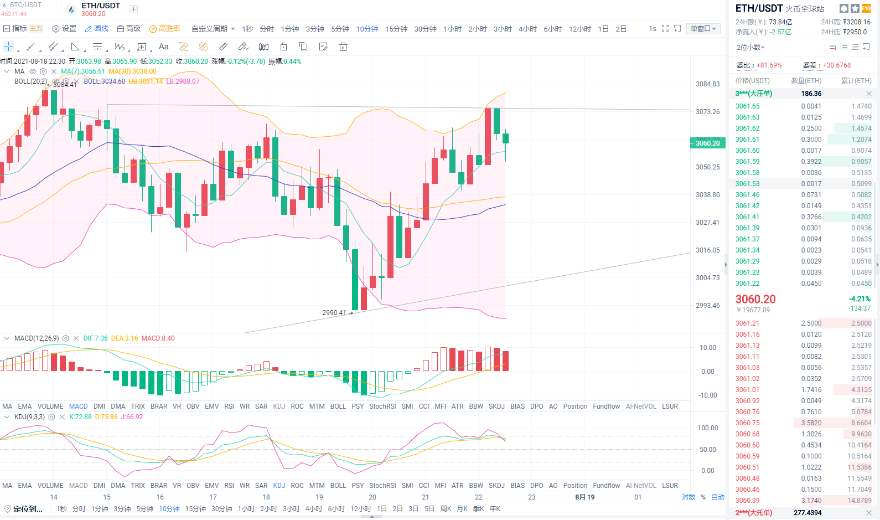This screenshot has width=880, height=520.
Task: Select 周K period in bottom period bar
Action: click(446, 509)
